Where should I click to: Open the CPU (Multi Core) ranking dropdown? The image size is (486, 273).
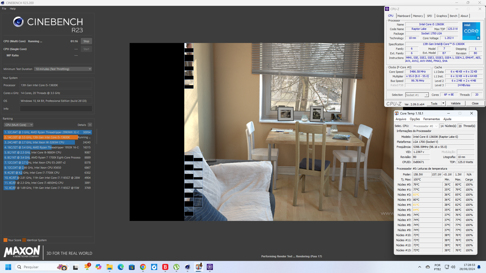coord(18,125)
